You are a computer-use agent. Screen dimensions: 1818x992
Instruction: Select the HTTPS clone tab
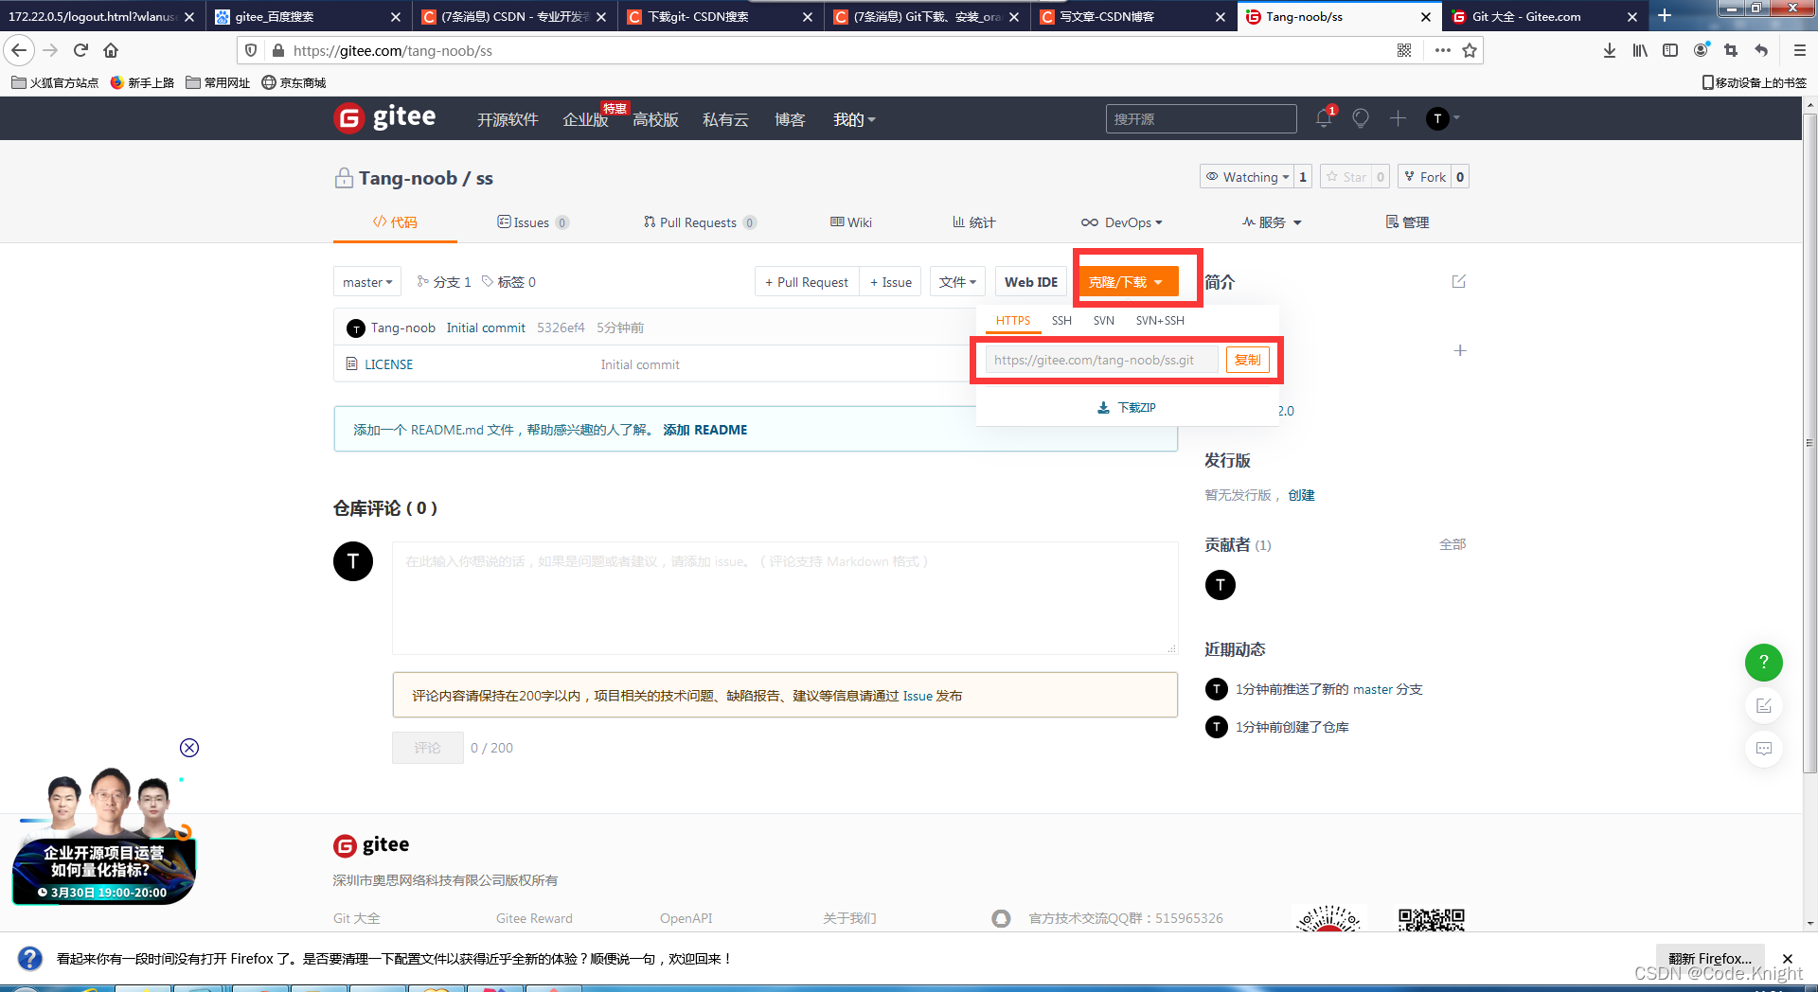(1013, 321)
